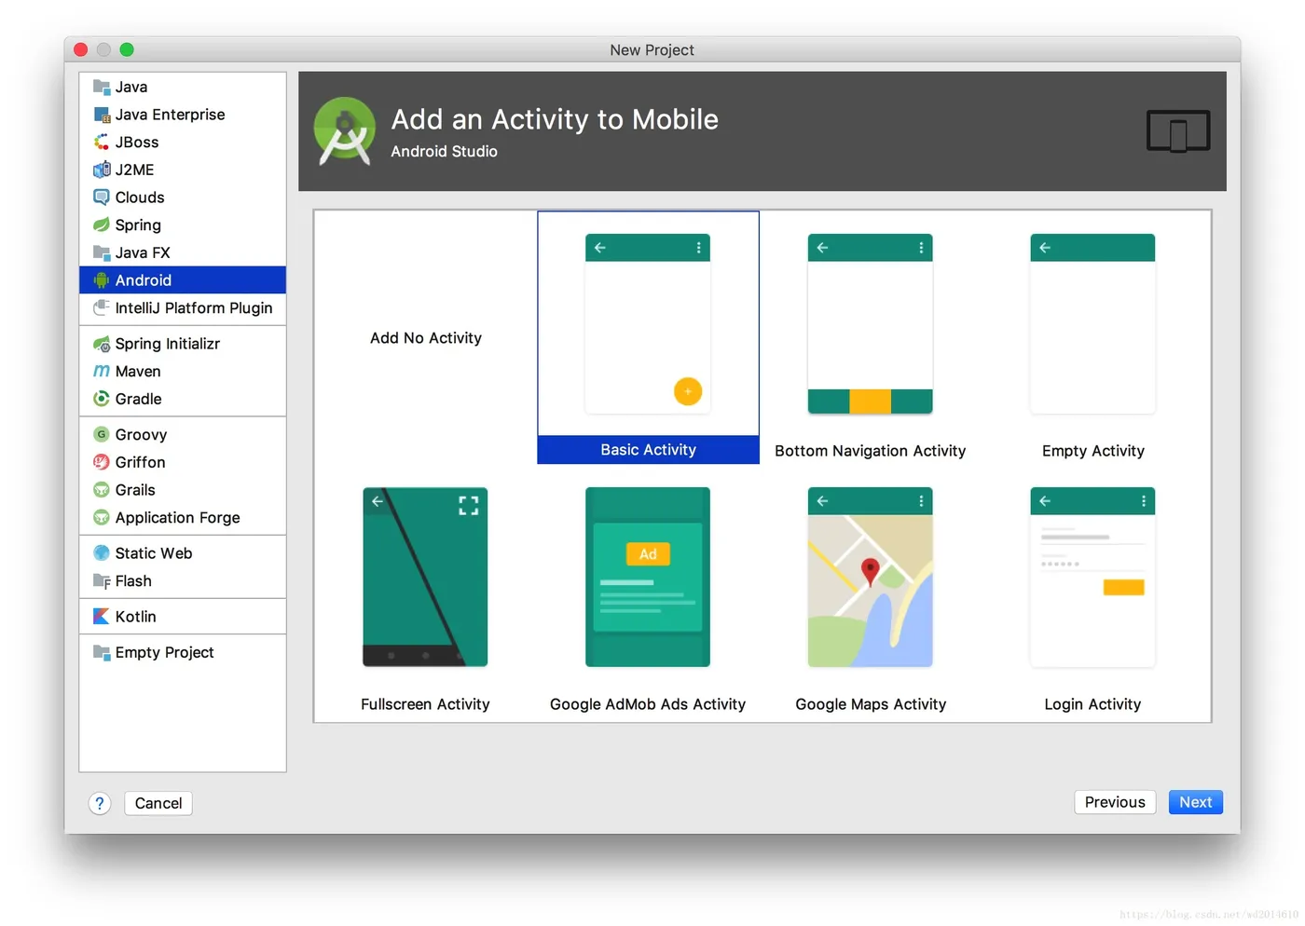Click the Clouds icon
The width and height of the screenshot is (1305, 926).
[102, 197]
